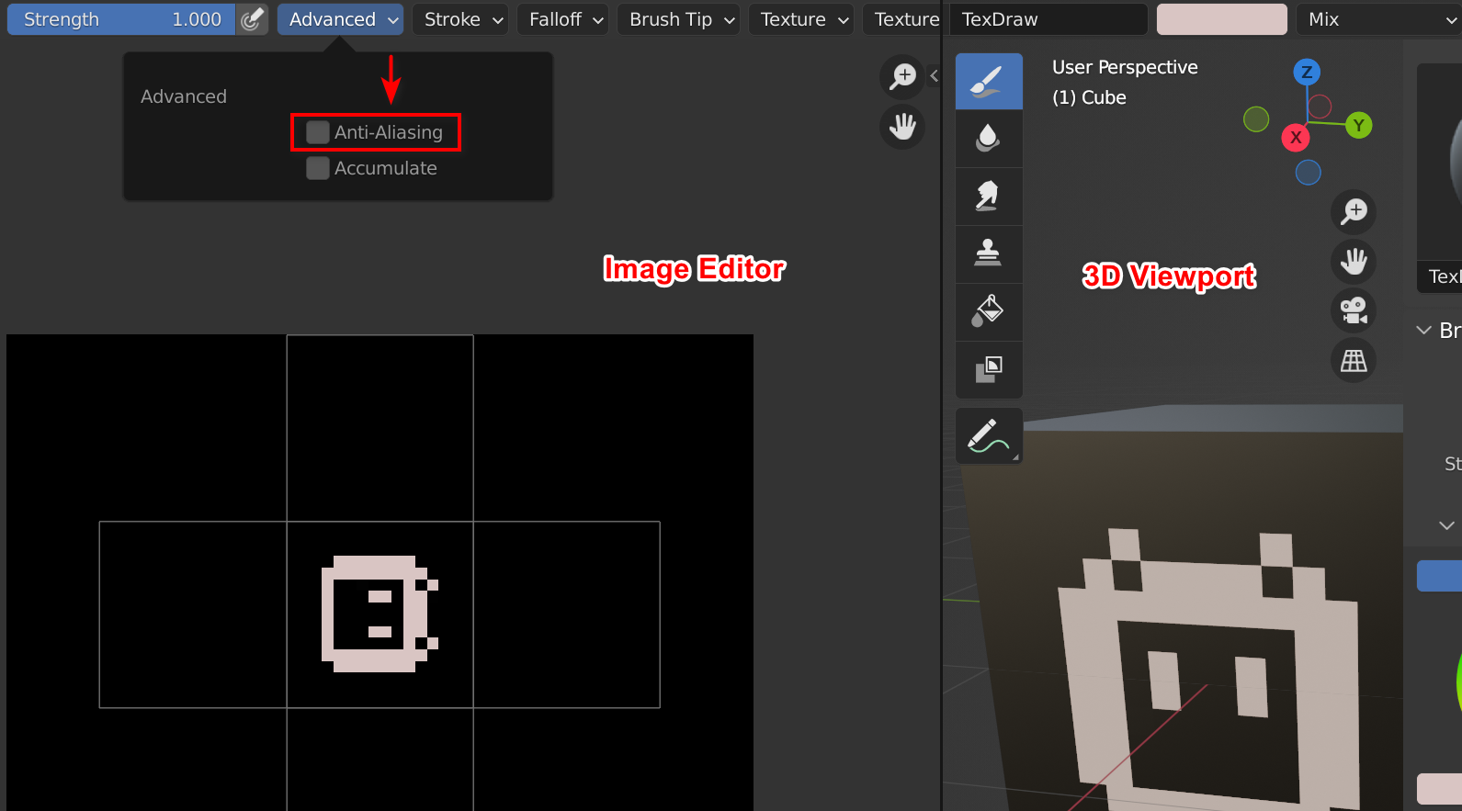The width and height of the screenshot is (1462, 811).
Task: Select the Clone stamp tool
Action: tap(989, 254)
